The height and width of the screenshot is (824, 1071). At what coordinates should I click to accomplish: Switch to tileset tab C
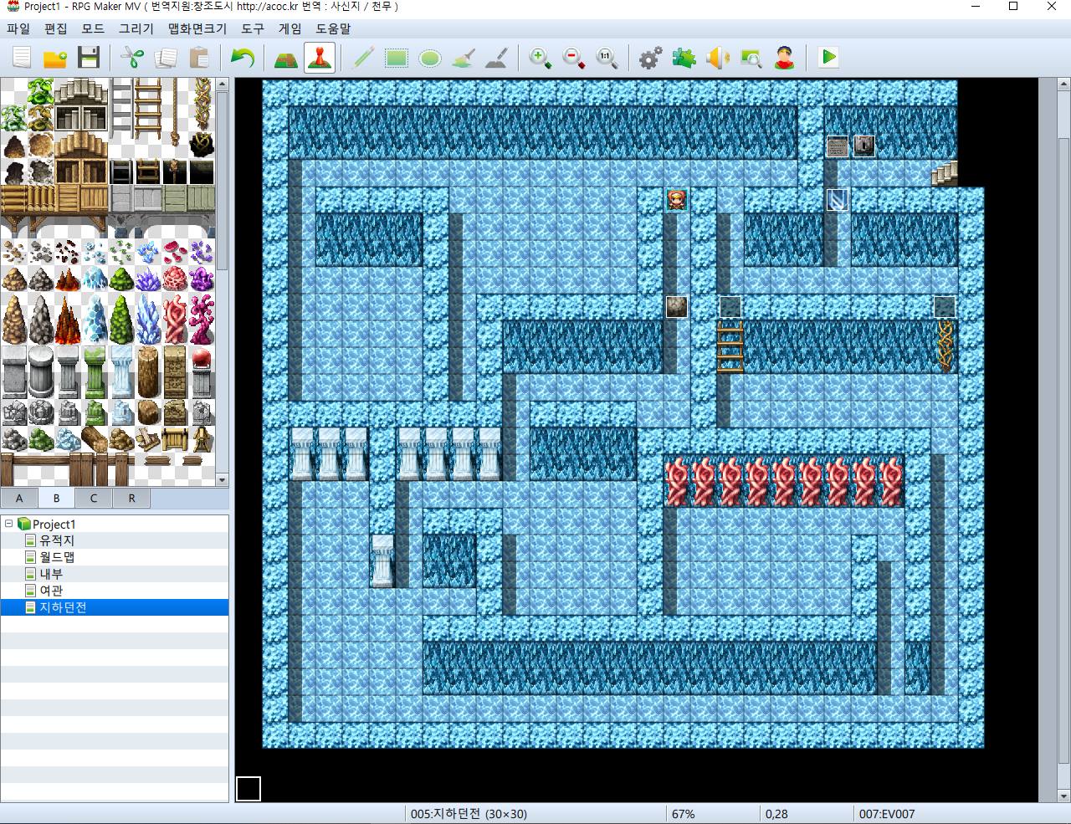coord(94,499)
